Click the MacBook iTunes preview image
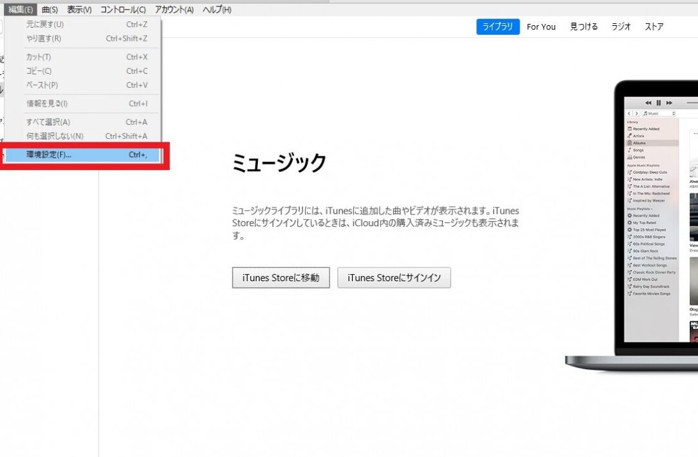The height and width of the screenshot is (457, 698). (632, 225)
